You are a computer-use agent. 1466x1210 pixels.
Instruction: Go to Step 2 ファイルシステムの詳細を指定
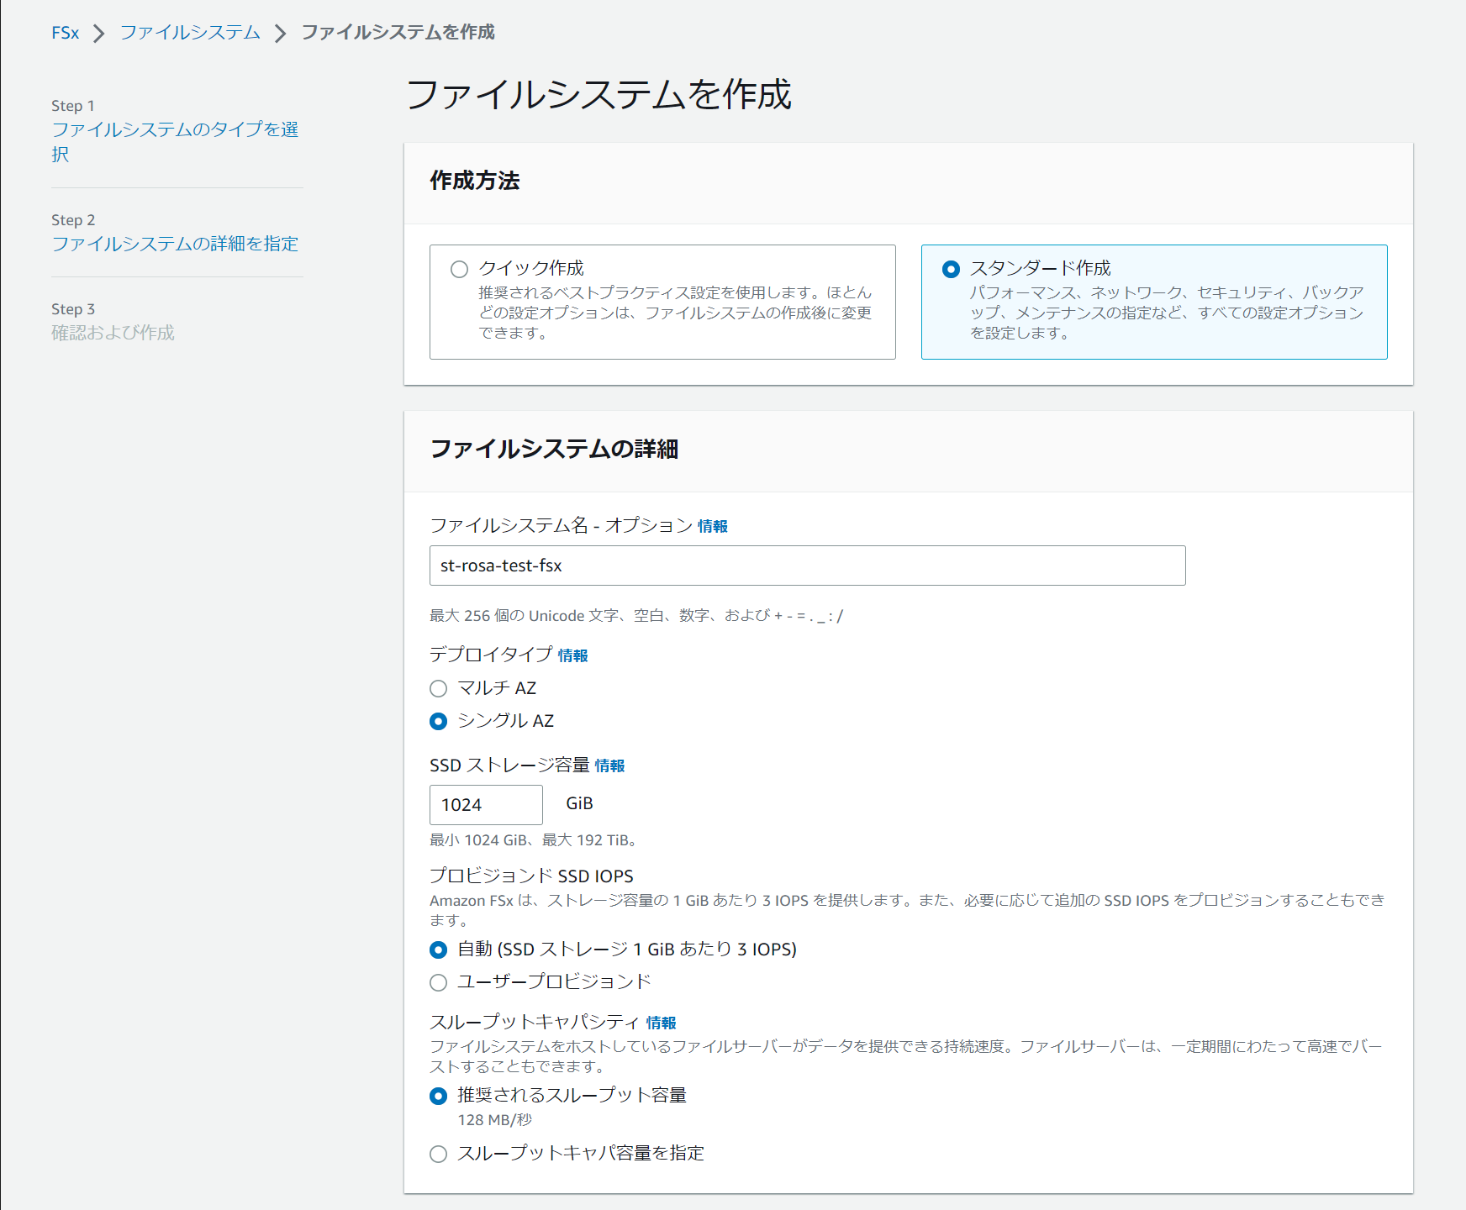[x=175, y=244]
